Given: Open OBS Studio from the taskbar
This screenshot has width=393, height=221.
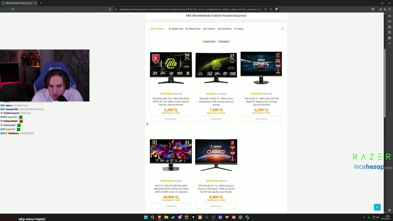Looking at the screenshot, I should click(213, 217).
